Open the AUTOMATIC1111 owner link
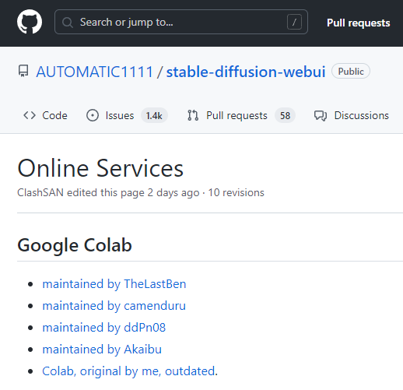 click(x=95, y=72)
